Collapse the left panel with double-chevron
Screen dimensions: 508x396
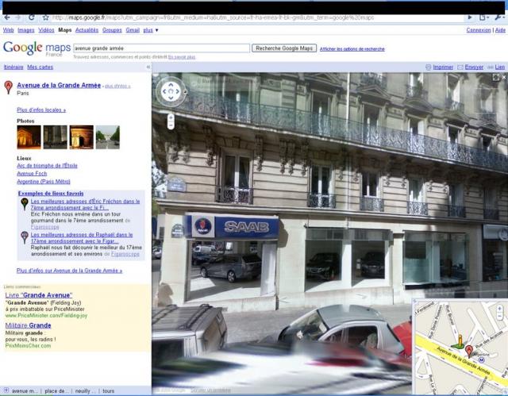[148, 67]
